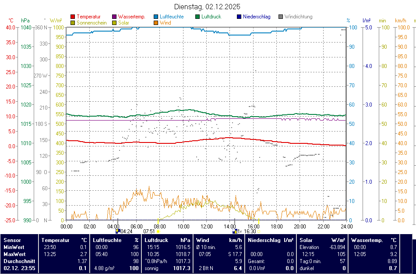416x274 pixels.
Task: Click the moonset icon below 14:00
Action: (x=235, y=231)
